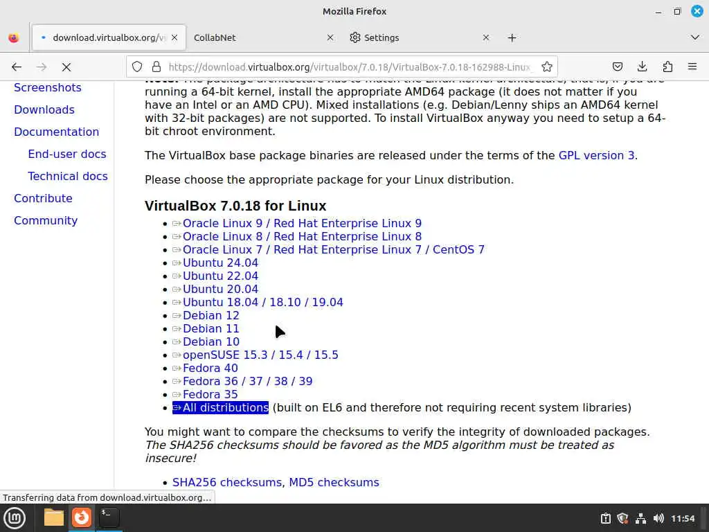Click the All distributions link
This screenshot has height=532, width=709.
(221, 407)
